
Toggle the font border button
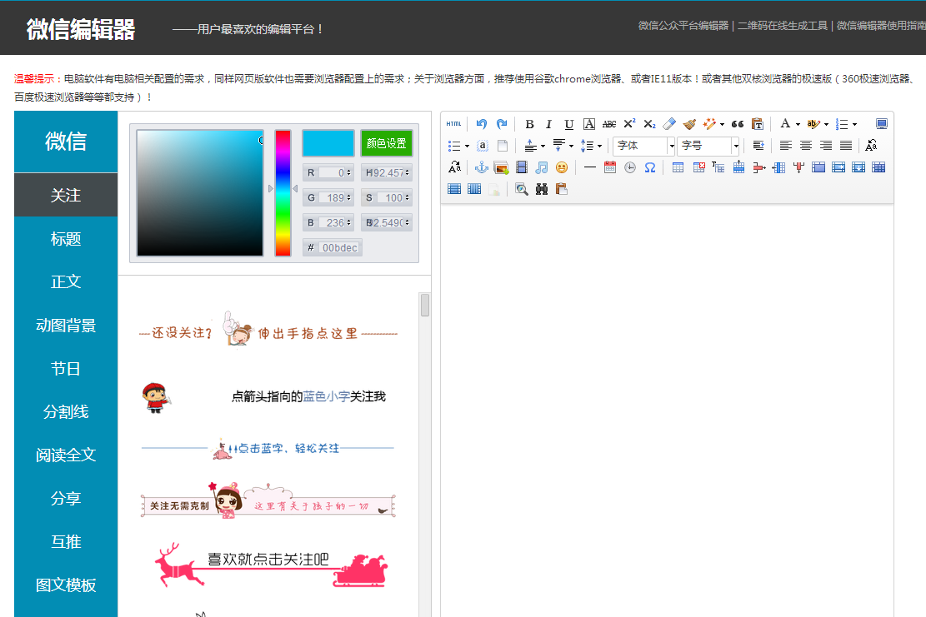(588, 124)
